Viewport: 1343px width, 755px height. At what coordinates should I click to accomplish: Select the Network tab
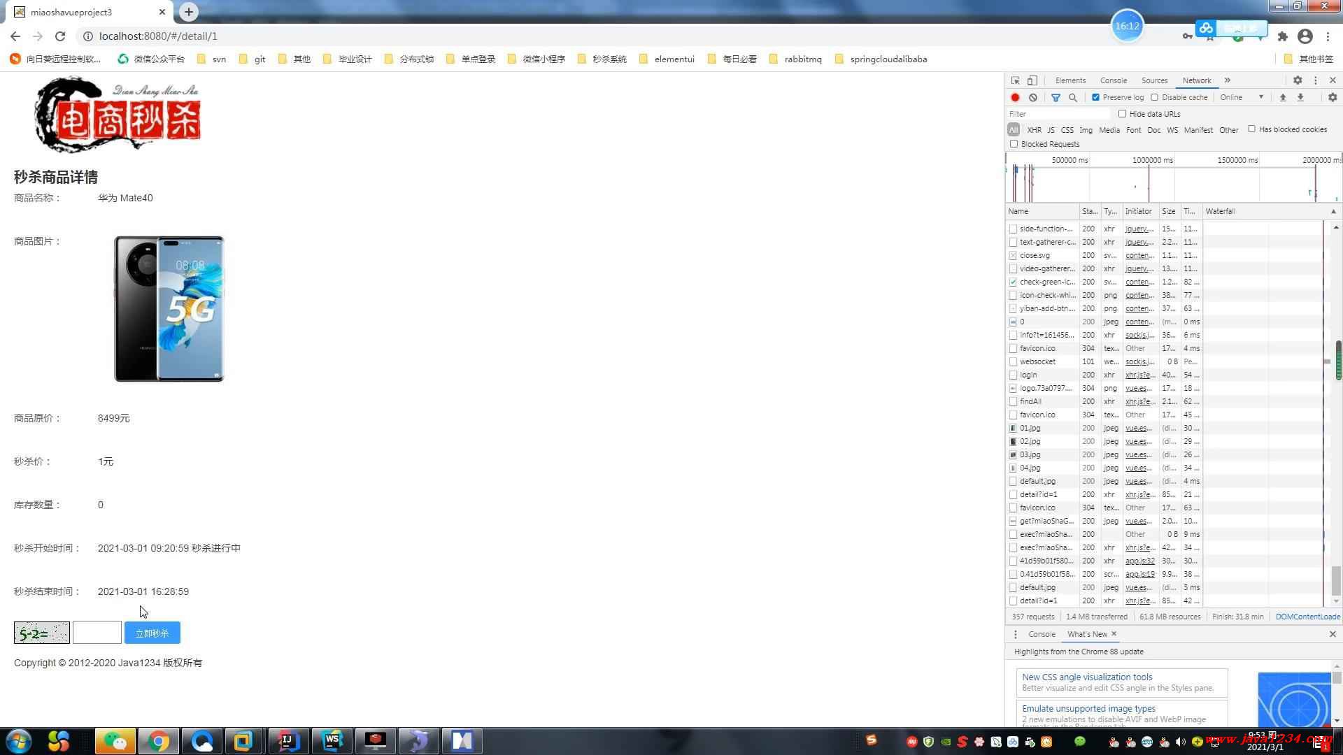(x=1197, y=80)
